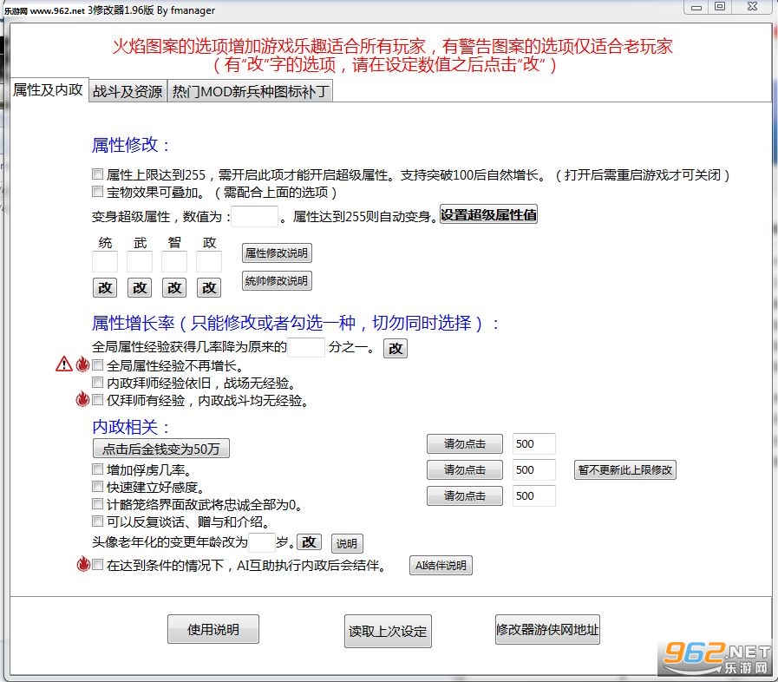Viewport: 778px width, 682px height.
Task: Check 内政拜师经验依旧，战场无经验 option
Action: [x=98, y=383]
